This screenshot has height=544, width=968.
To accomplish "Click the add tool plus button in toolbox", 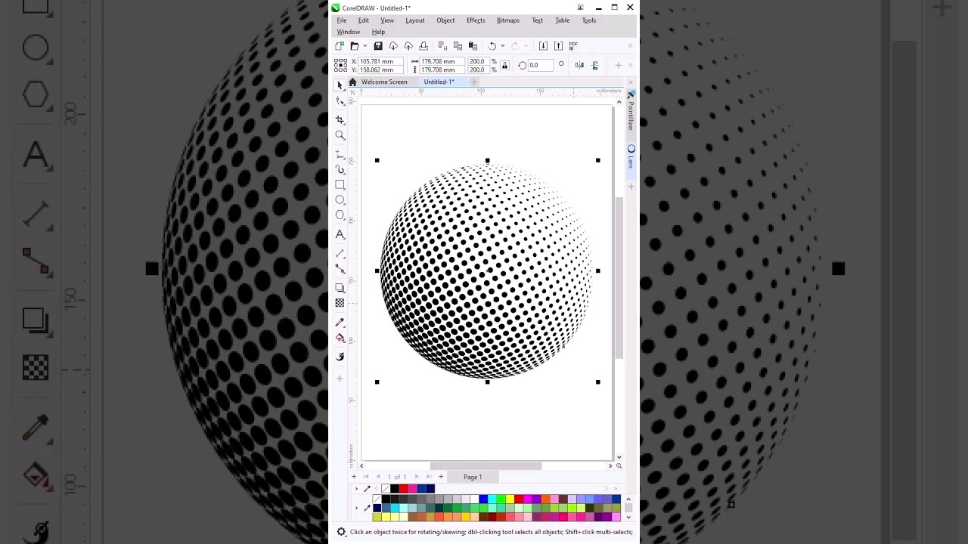I will pyautogui.click(x=340, y=378).
